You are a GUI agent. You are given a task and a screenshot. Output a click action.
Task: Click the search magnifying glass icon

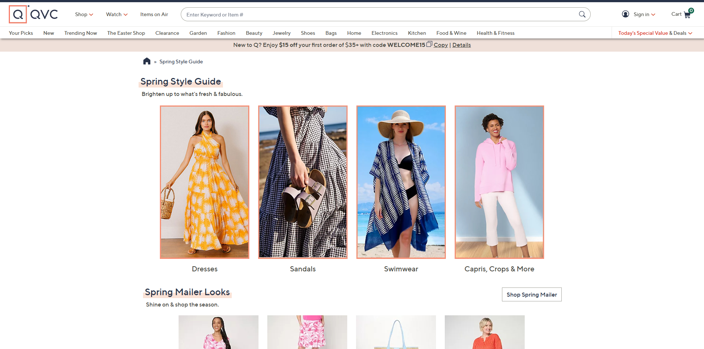[x=582, y=14]
